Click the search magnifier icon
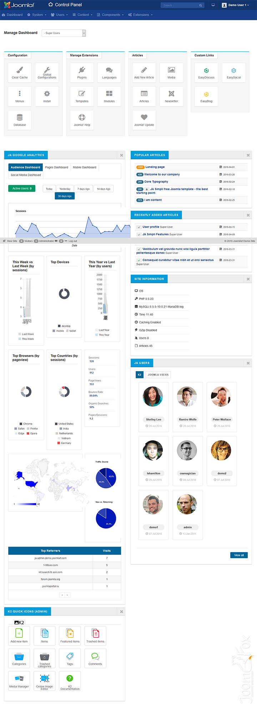The width and height of the screenshot is (257, 714). pyautogui.click(x=201, y=5)
